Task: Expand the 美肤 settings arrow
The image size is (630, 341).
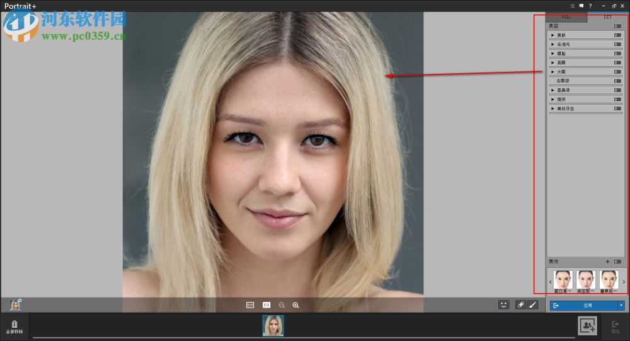Action: click(x=553, y=35)
